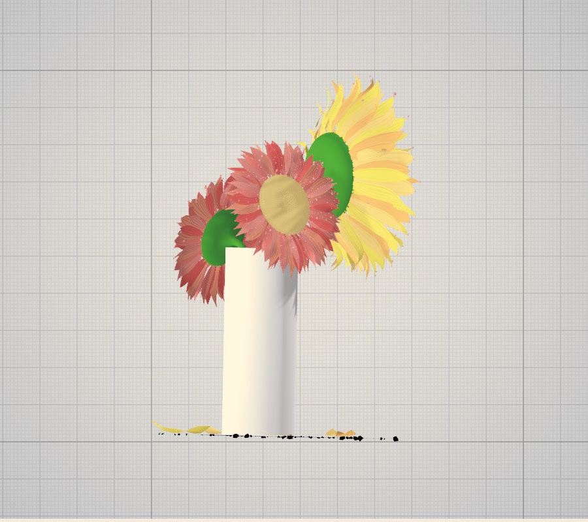The width and height of the screenshot is (588, 522).
Task: Click the tan strip at the bottom screen edge
Action: click(294, 519)
